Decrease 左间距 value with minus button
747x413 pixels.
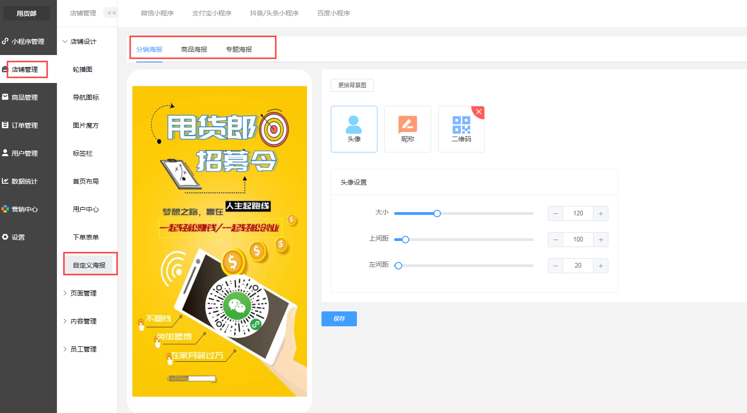click(555, 266)
